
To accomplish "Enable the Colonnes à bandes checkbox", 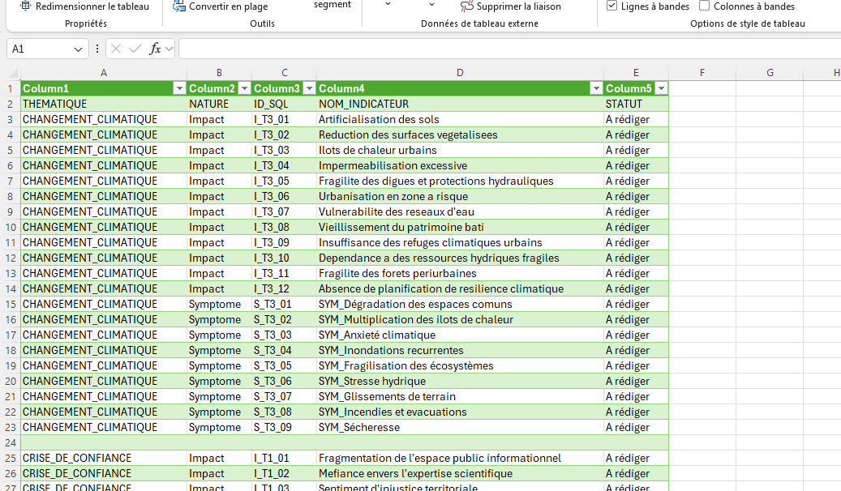I will [704, 6].
